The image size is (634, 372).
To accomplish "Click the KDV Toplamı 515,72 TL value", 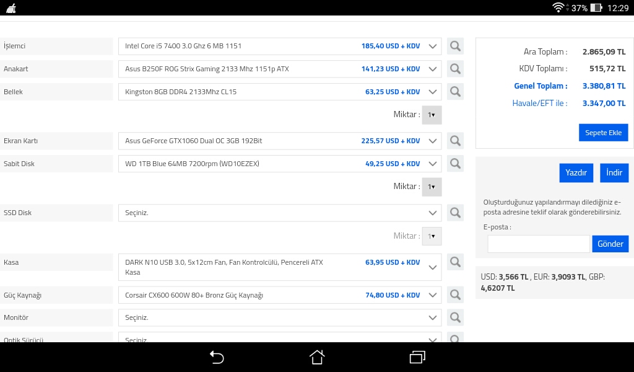I will 607,69.
